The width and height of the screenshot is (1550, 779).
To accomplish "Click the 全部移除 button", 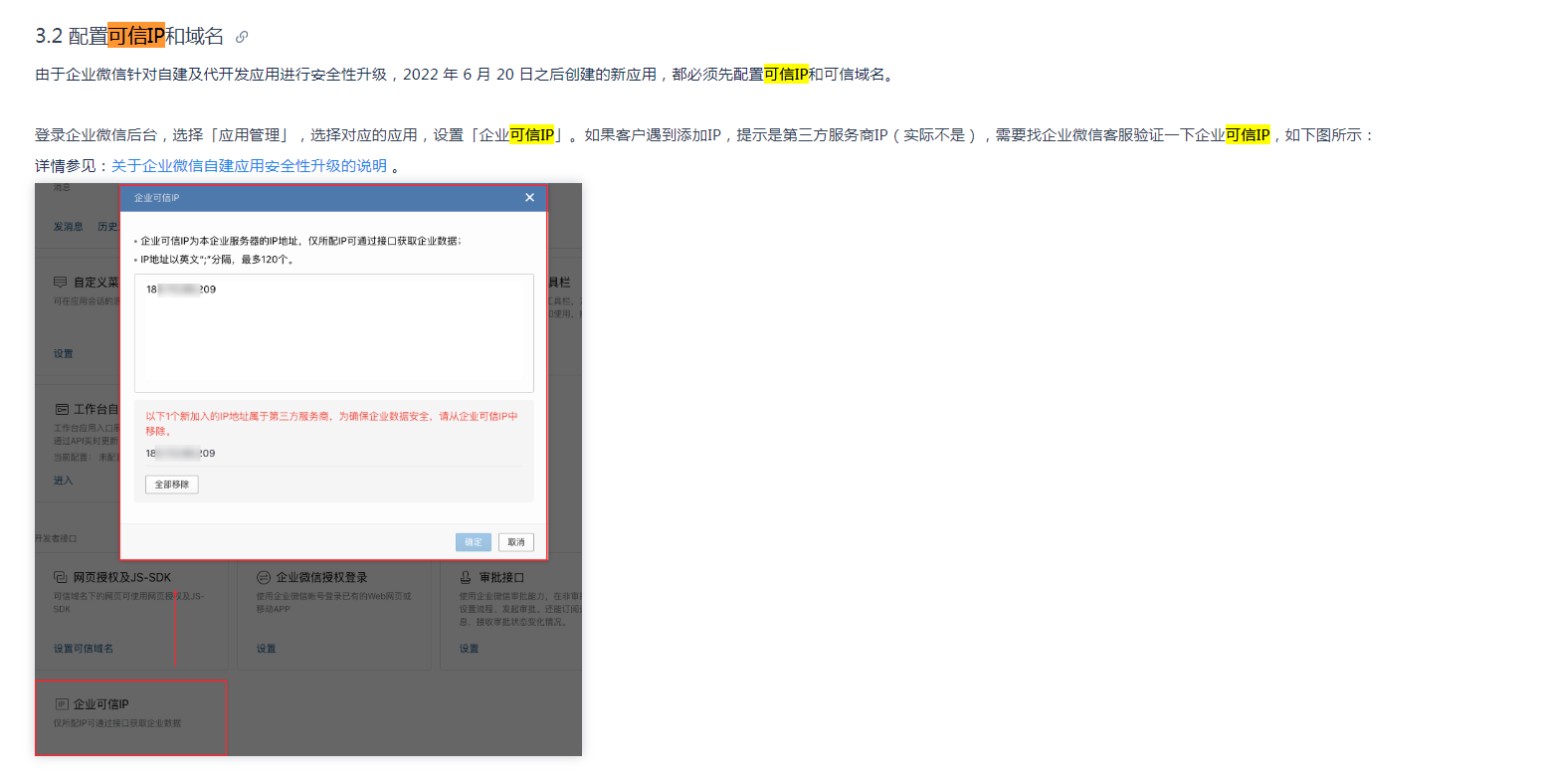I will point(172,485).
